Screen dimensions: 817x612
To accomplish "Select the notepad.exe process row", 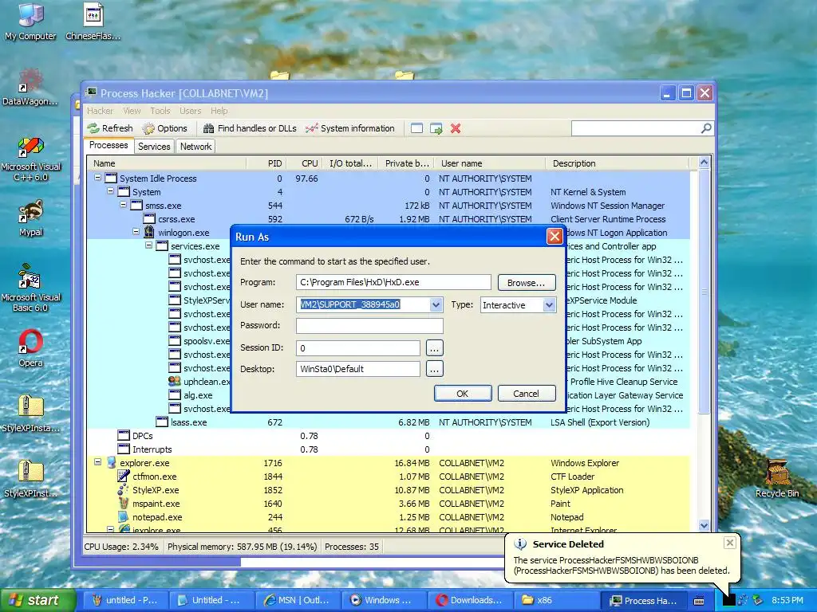I will pyautogui.click(x=389, y=516).
